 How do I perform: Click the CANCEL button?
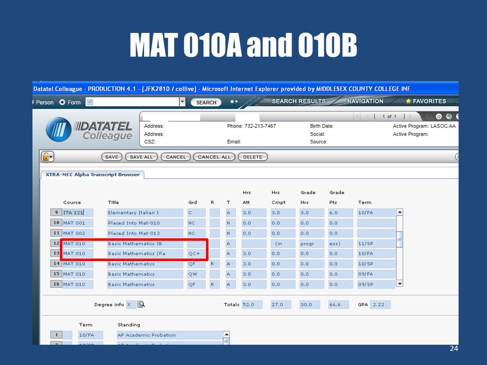click(x=176, y=157)
